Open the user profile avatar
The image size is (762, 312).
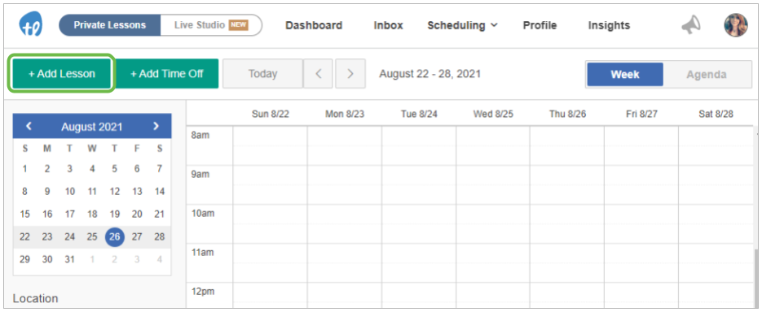pyautogui.click(x=736, y=25)
